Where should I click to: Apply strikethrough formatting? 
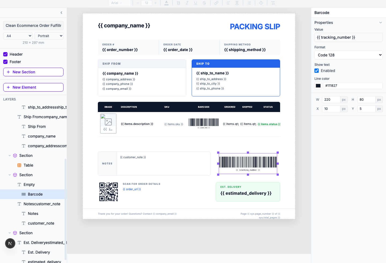[204, 3]
